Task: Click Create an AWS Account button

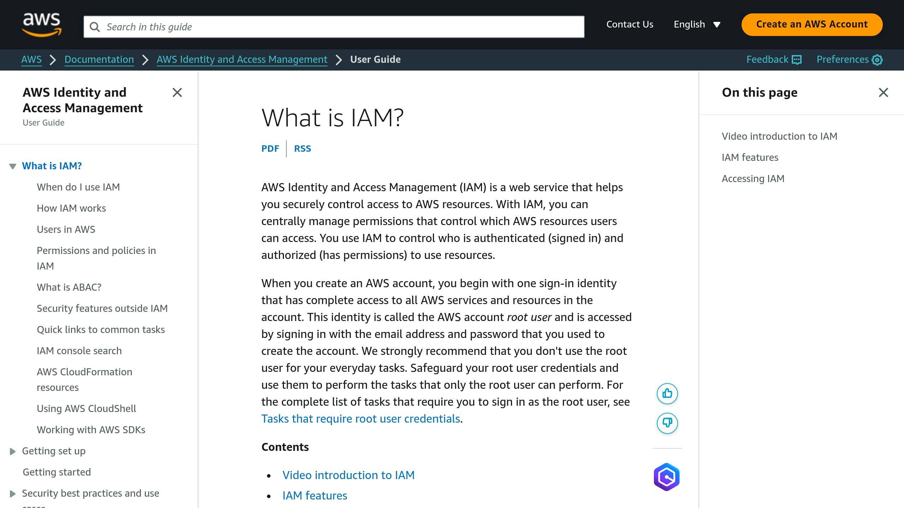Action: tap(812, 24)
